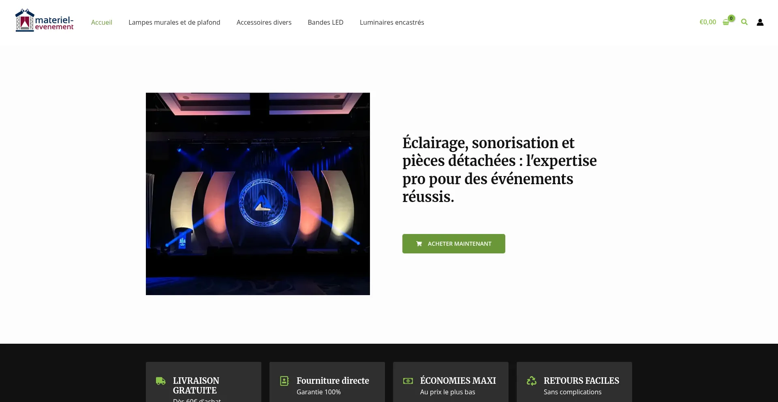Click the recycle returns icon
The height and width of the screenshot is (402, 778).
click(532, 381)
